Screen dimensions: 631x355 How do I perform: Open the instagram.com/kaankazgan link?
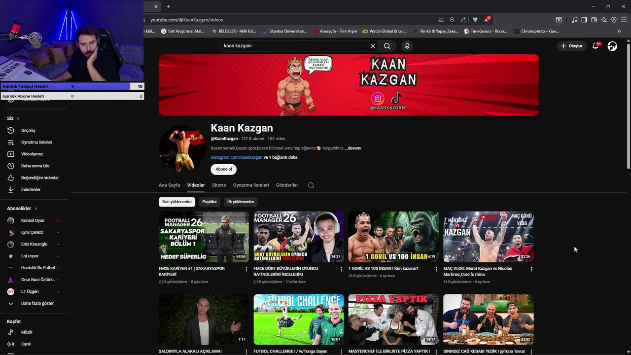(237, 157)
